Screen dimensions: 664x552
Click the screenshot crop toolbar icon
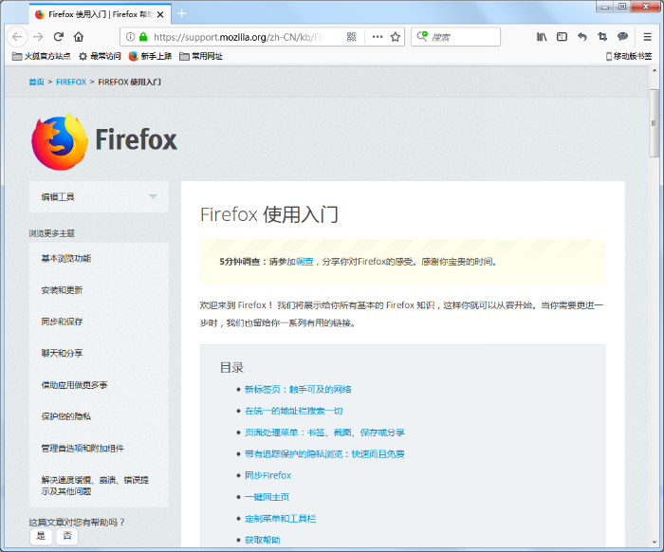(602, 37)
